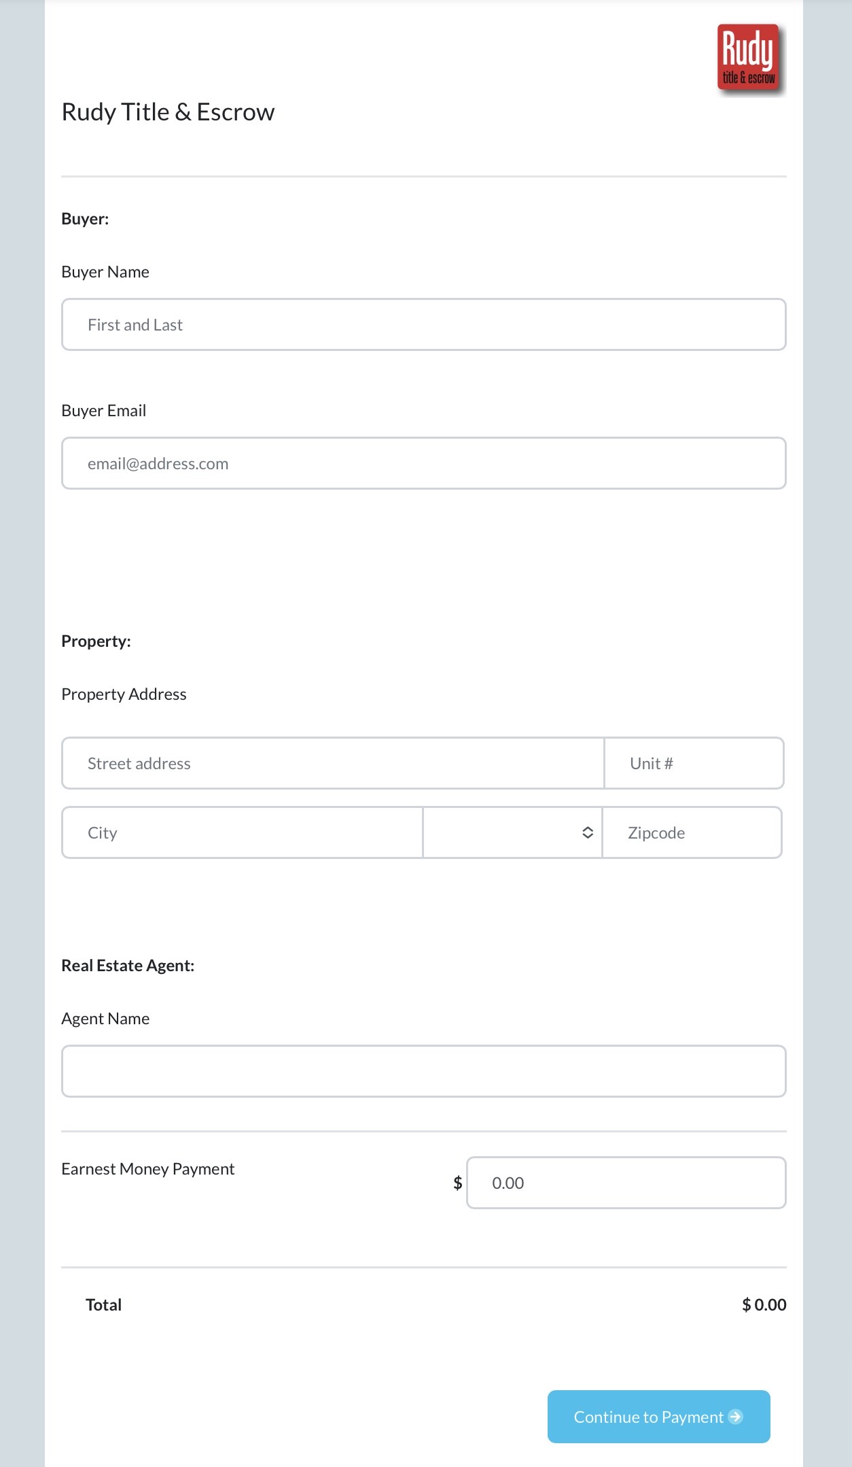Click the Property Address label
The image size is (852, 1467).
(x=124, y=694)
